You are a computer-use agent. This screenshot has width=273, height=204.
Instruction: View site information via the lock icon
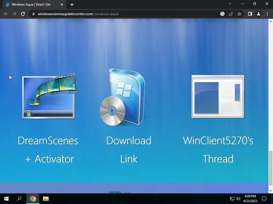pos(34,14)
